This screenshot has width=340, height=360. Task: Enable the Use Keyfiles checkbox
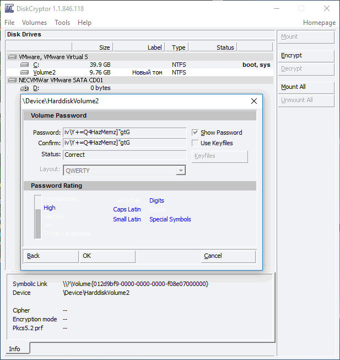pos(195,143)
